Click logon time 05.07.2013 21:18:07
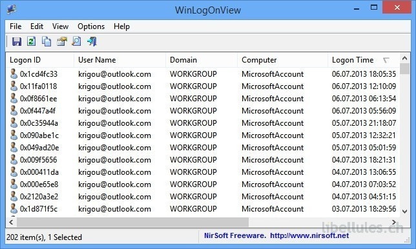The image size is (416, 249). [364, 123]
